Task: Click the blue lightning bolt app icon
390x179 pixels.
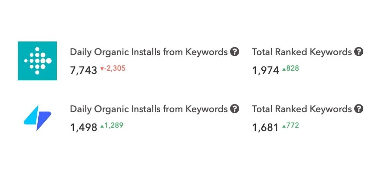Action: [x=37, y=117]
